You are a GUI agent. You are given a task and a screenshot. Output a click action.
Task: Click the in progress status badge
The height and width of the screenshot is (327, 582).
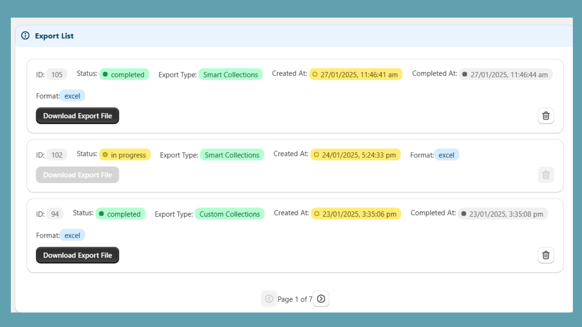click(125, 155)
